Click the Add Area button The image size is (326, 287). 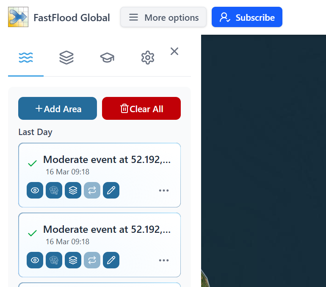tap(58, 109)
